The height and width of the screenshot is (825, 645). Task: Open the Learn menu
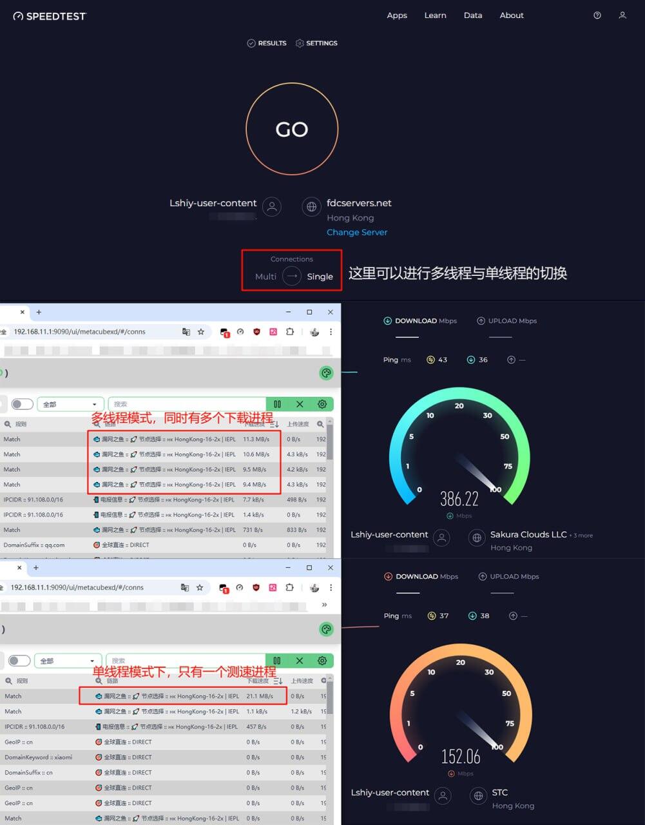435,15
